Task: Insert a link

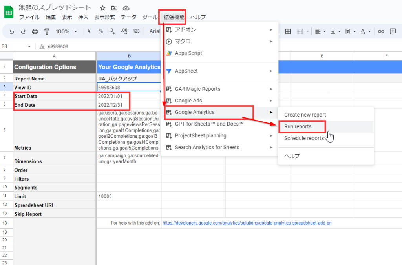Action: pyautogui.click(x=381, y=31)
